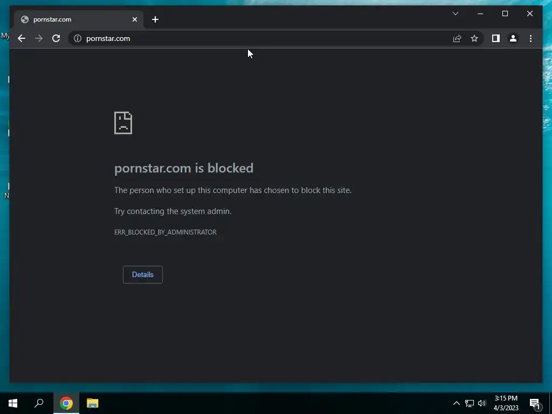The height and width of the screenshot is (414, 552).
Task: Open network status tray icon
Action: (x=470, y=403)
